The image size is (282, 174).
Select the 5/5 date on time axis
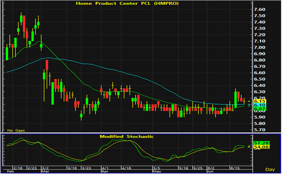point(157,168)
